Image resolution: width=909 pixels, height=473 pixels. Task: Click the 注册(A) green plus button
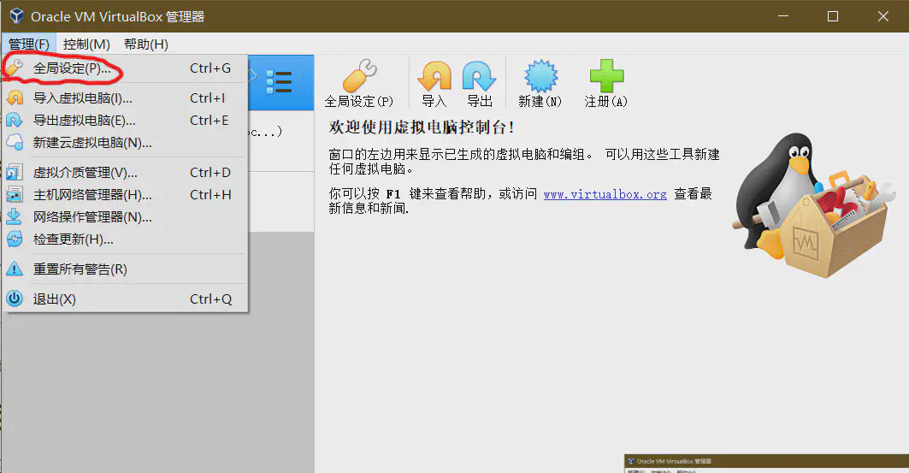(605, 84)
